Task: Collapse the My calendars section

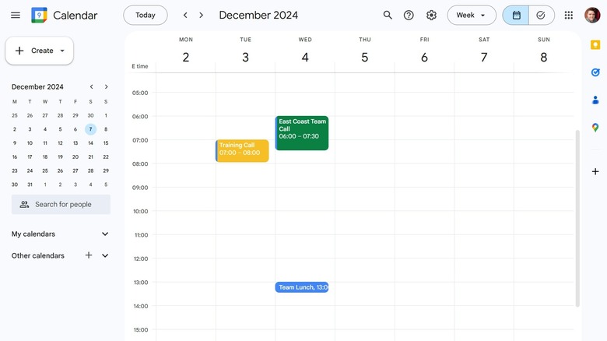Action: pos(105,234)
